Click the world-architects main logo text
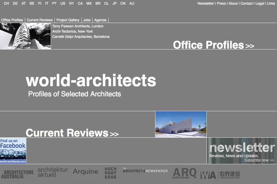 91,80
